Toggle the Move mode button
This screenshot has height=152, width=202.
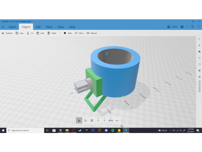pyautogui.click(x=79, y=120)
